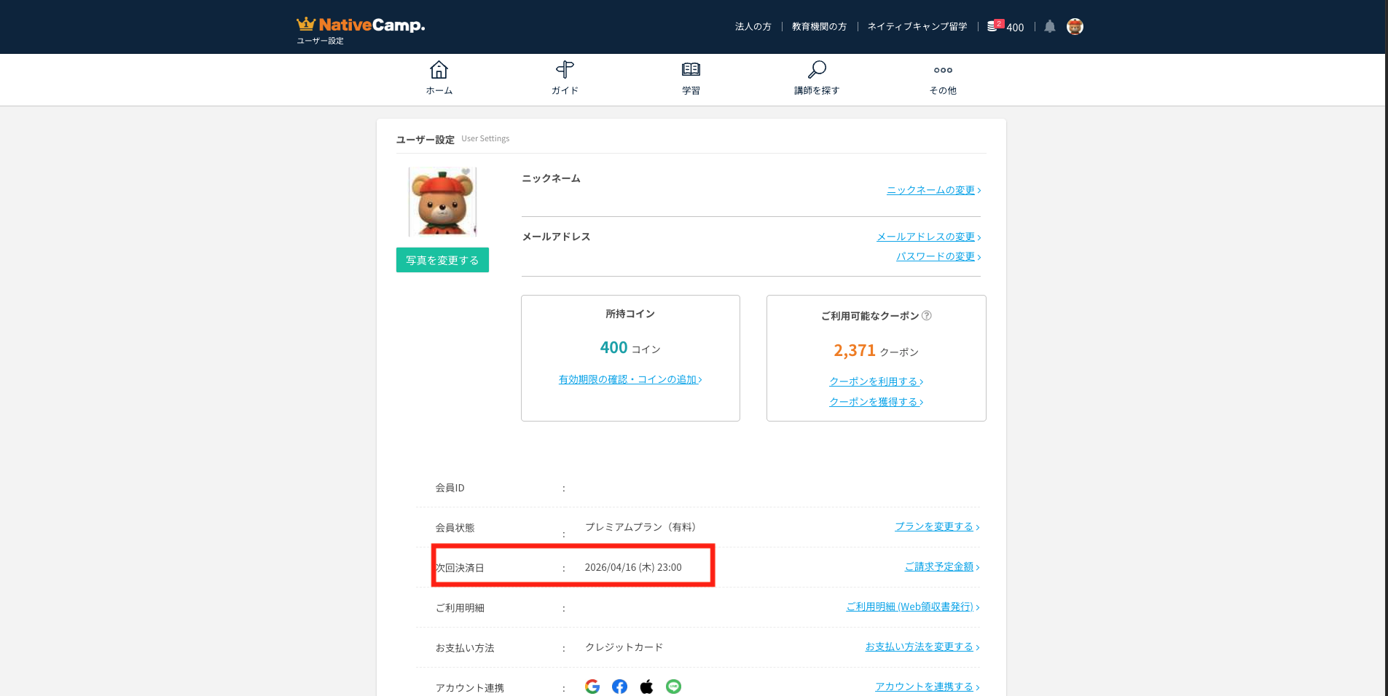Click the Apple account link icon
This screenshot has height=696, width=1388.
pyautogui.click(x=646, y=687)
